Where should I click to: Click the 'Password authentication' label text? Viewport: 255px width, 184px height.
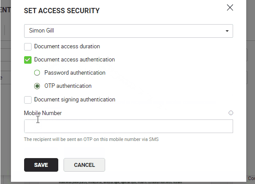(x=75, y=73)
